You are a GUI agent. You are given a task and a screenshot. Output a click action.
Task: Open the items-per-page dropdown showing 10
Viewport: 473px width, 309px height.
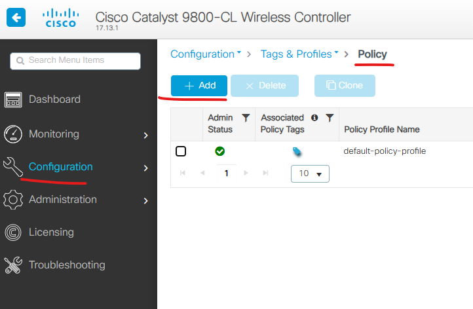(310, 173)
